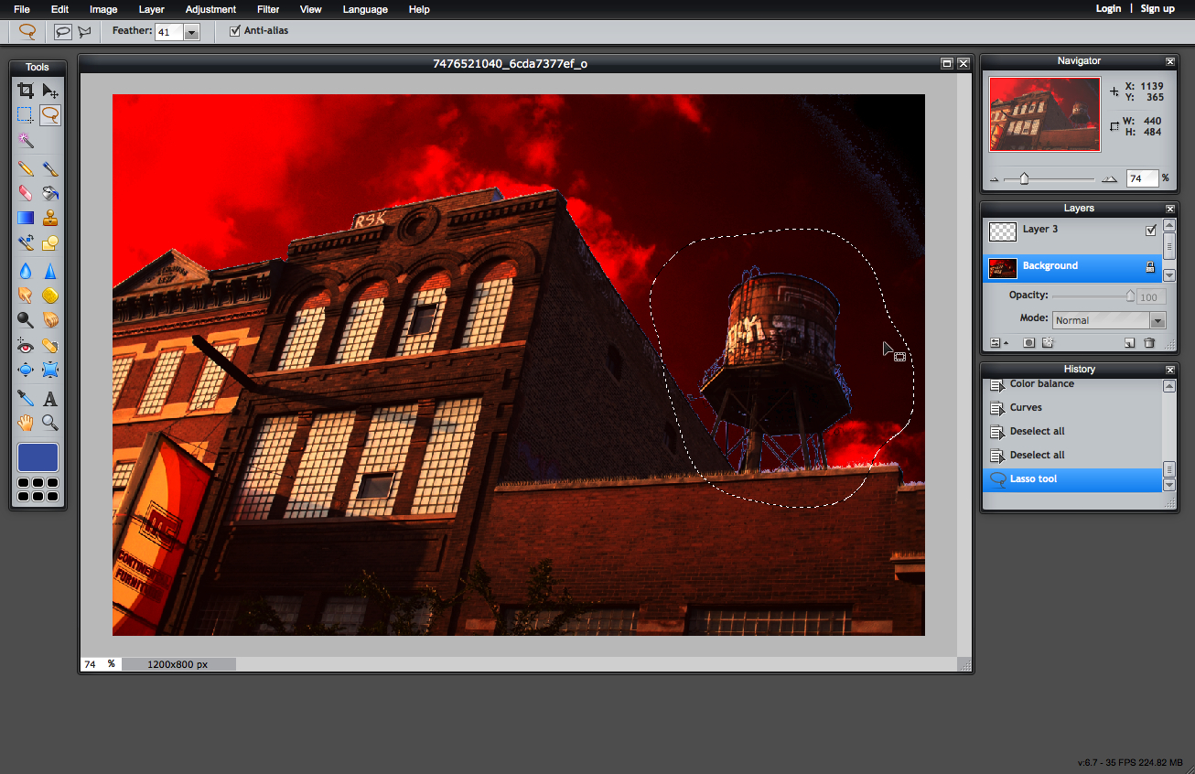Select the Pencil tool
Image resolution: width=1195 pixels, height=774 pixels.
point(26,168)
